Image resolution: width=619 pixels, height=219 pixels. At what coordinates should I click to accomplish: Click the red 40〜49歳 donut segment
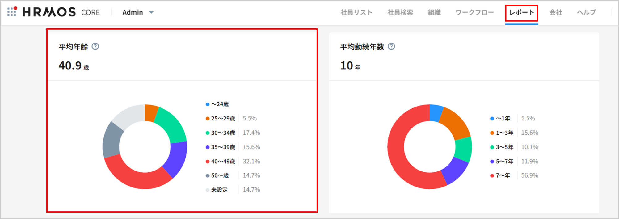tap(136, 179)
